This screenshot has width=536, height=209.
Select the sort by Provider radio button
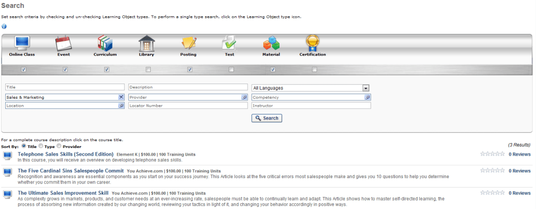click(59, 146)
